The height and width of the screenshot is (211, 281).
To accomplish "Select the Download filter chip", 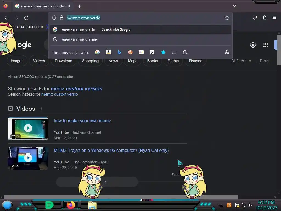I will [x=63, y=61].
